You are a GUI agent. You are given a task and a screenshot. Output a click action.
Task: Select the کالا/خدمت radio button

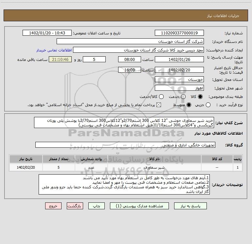(161, 97)
